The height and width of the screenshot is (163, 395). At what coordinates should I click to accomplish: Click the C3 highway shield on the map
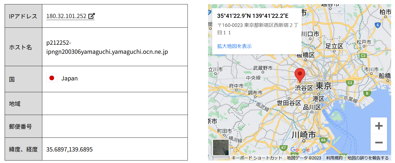[363, 56]
